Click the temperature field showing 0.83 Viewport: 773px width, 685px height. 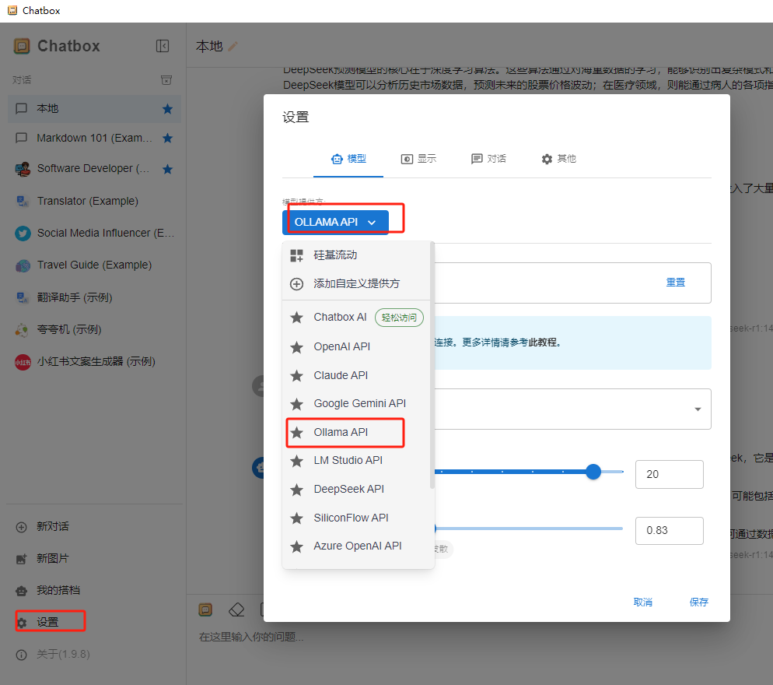[669, 531]
